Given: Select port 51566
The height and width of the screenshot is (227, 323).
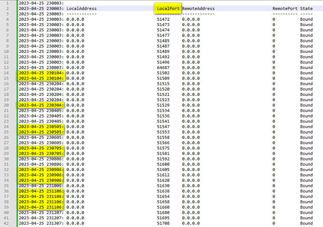Looking at the screenshot, I should pos(163,143).
